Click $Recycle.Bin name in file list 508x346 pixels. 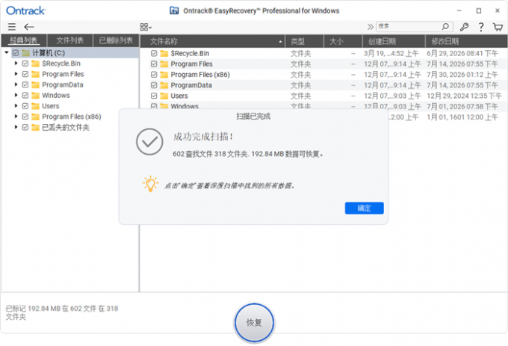tap(190, 54)
